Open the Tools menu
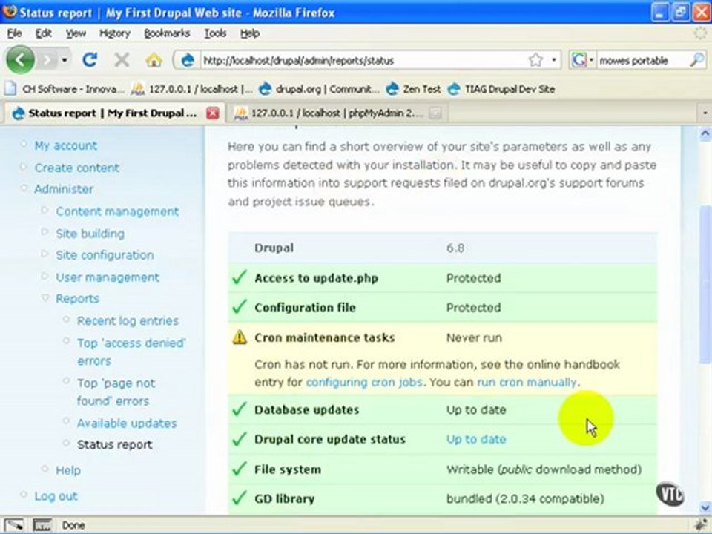This screenshot has height=534, width=712. coord(215,33)
